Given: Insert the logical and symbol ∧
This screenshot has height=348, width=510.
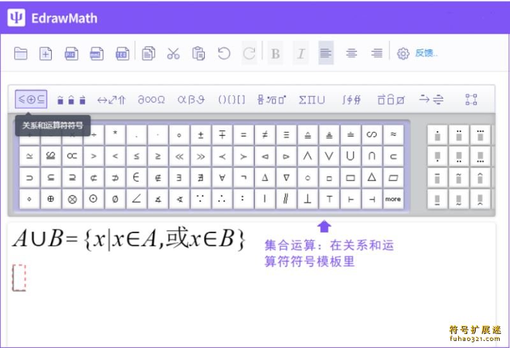Looking at the screenshot, I should (x=308, y=156).
